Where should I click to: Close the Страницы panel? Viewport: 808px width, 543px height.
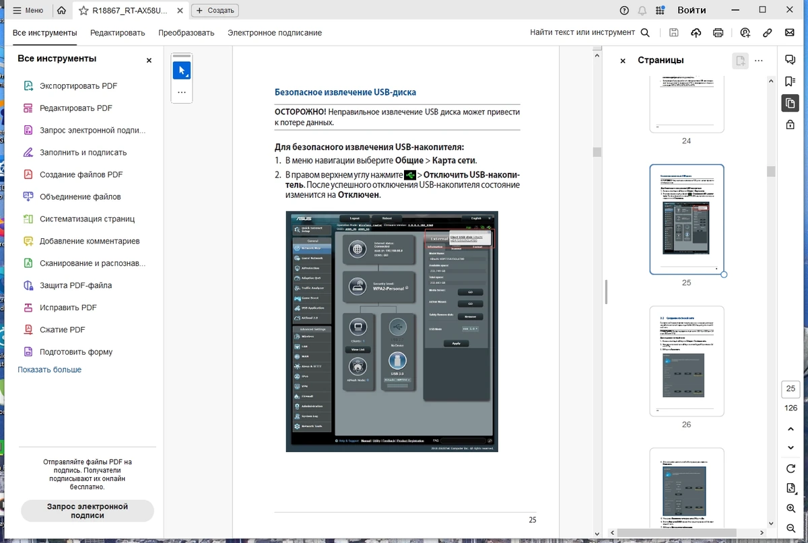click(623, 61)
